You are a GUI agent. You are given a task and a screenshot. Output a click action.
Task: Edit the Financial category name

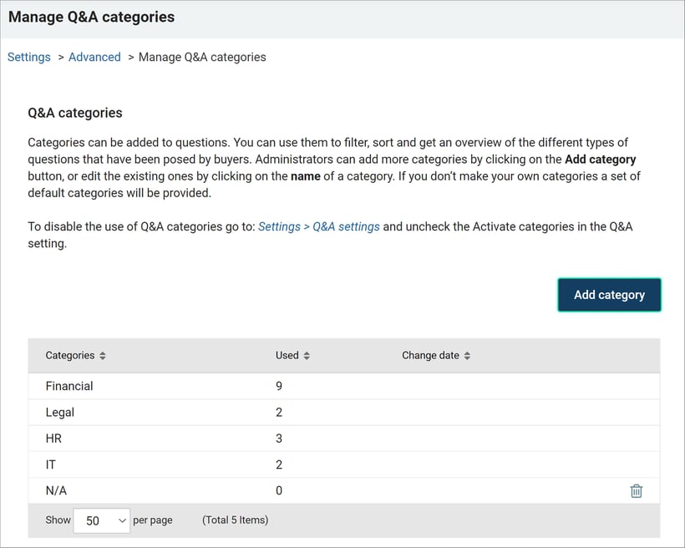(69, 386)
